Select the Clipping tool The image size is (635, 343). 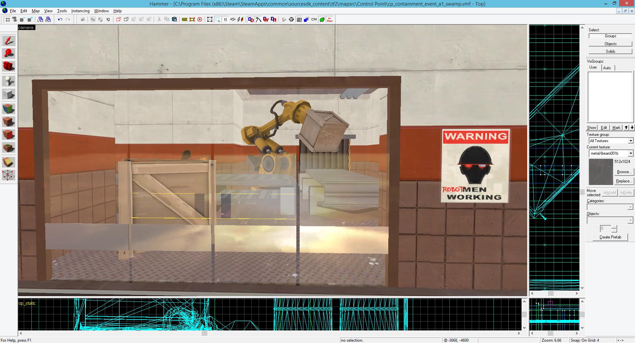(9, 162)
